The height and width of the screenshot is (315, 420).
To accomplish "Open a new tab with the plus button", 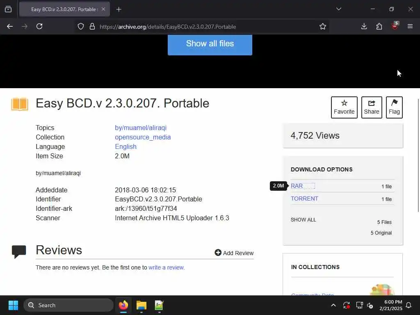I will [119, 9].
